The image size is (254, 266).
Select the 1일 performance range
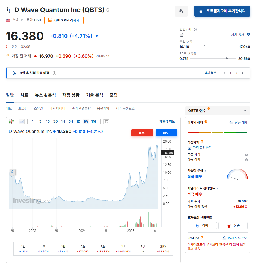23,249
